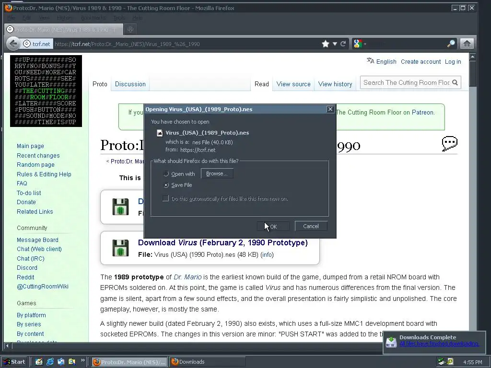
Task: Click Log in link
Action: pos(453,62)
